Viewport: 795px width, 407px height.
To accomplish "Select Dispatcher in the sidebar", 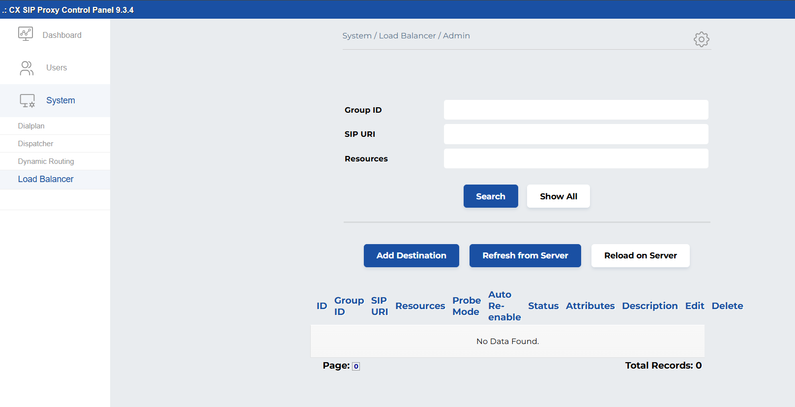I will (x=35, y=144).
